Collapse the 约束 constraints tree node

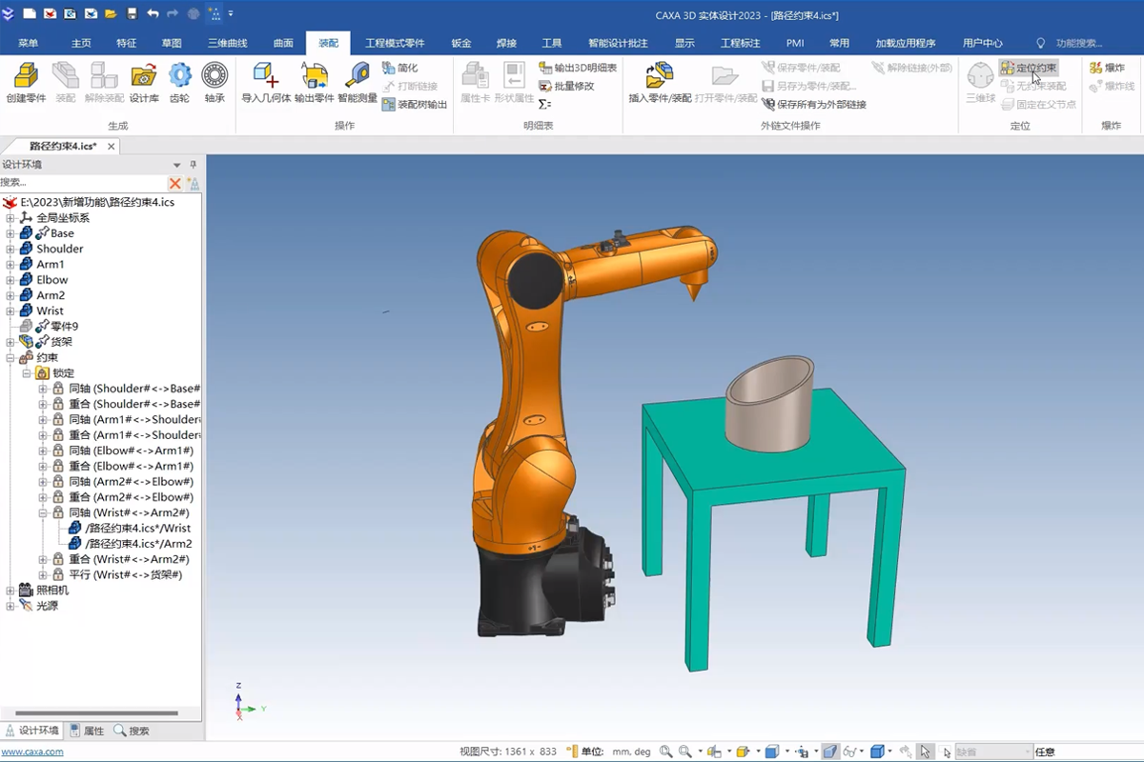click(10, 357)
